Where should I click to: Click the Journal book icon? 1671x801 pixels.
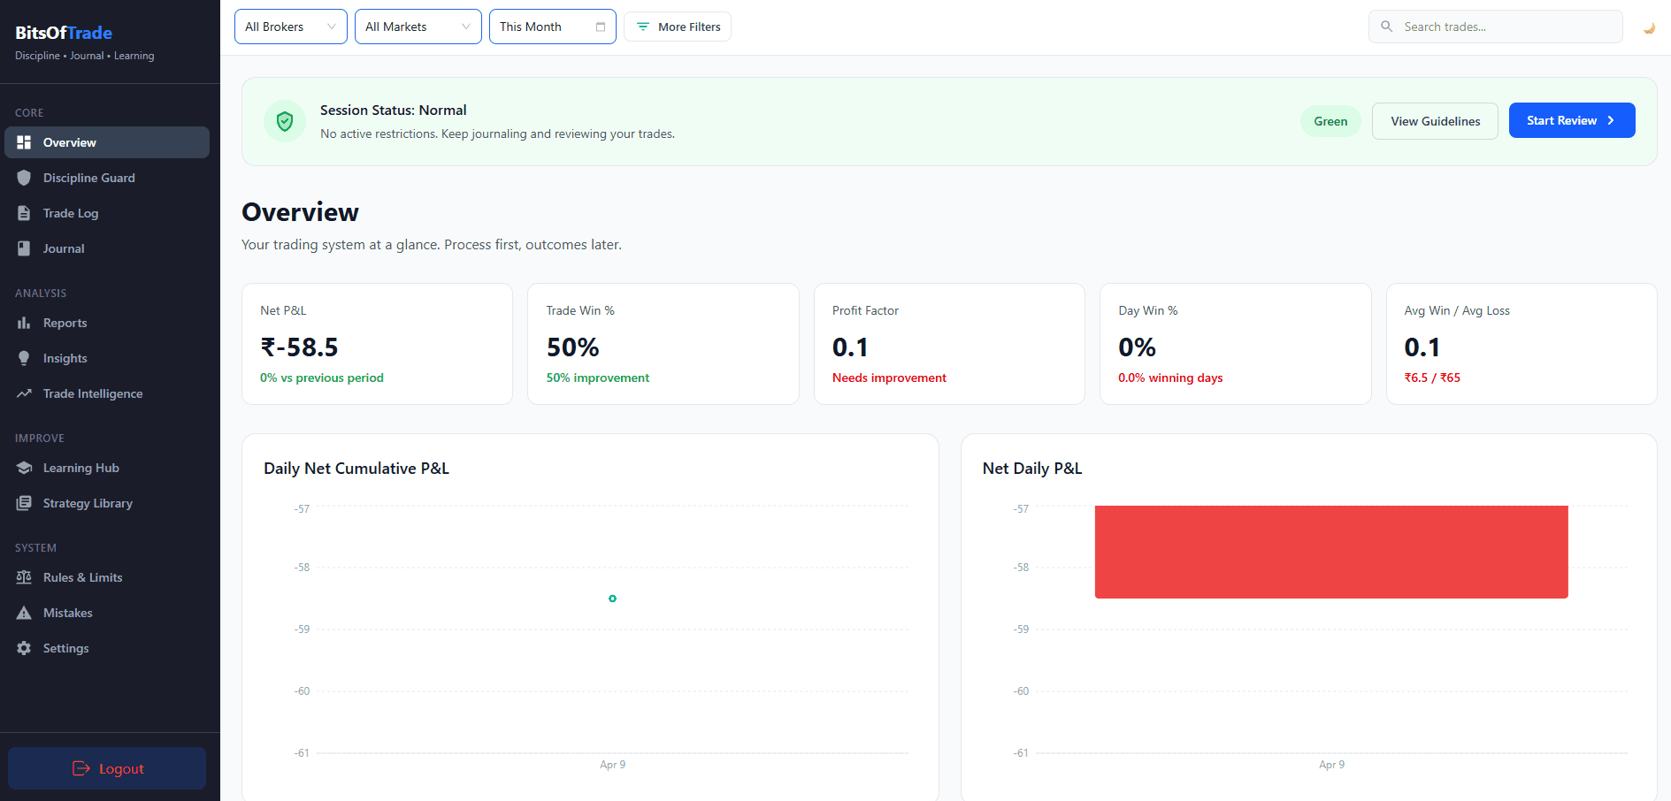pos(24,248)
